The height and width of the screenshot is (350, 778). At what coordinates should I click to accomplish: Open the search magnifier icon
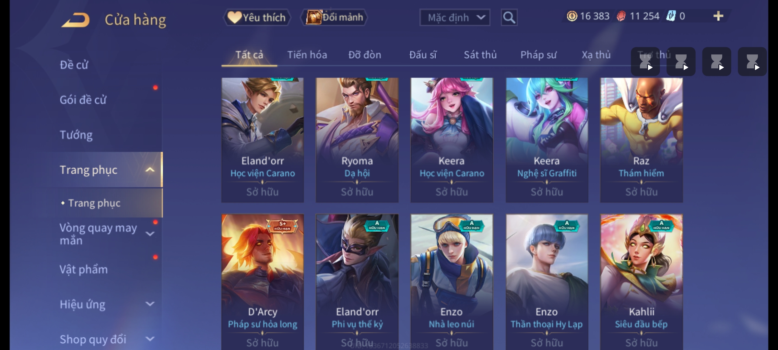pos(509,17)
